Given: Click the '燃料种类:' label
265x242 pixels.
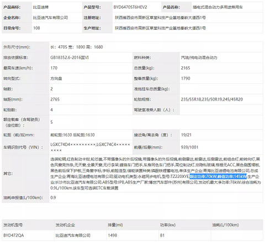Looking at the screenshot, I should coord(142,57).
